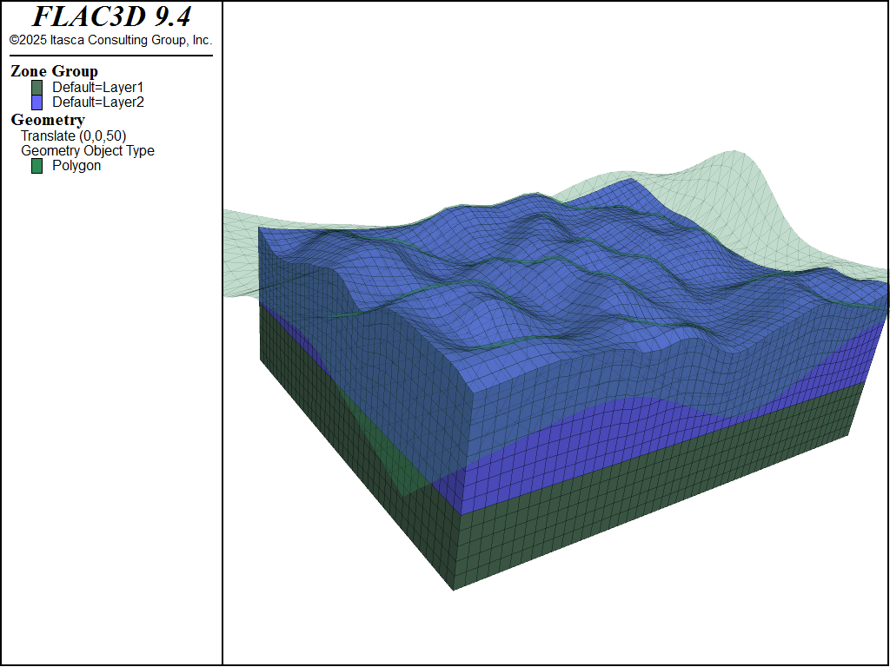The image size is (890, 667).
Task: Click the FLAC3D 9.4 title text
Action: (x=111, y=17)
